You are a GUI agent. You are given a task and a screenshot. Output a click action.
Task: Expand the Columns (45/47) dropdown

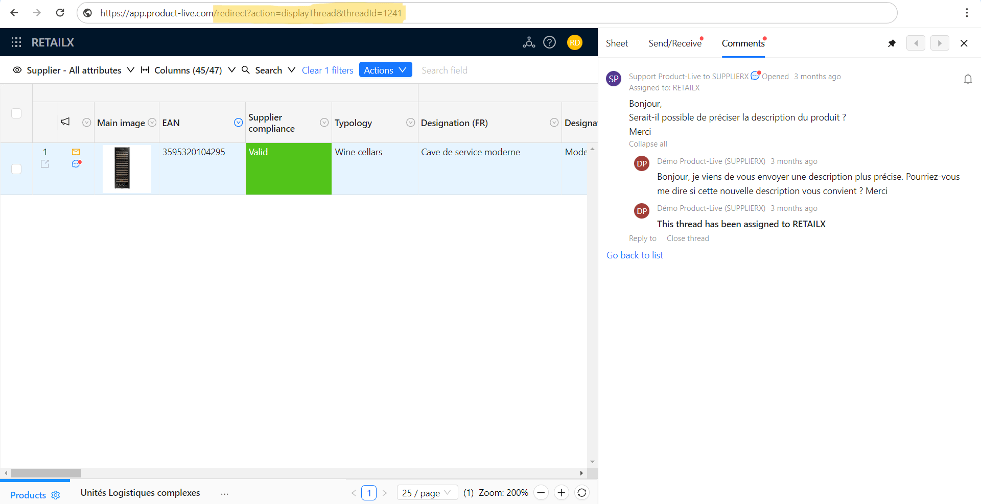click(x=188, y=70)
